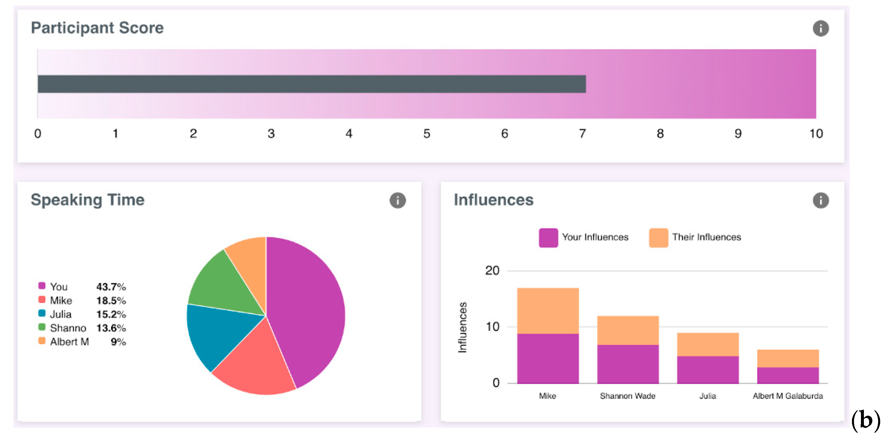Select the Julia legend entry
The image size is (886, 443).
point(61,314)
